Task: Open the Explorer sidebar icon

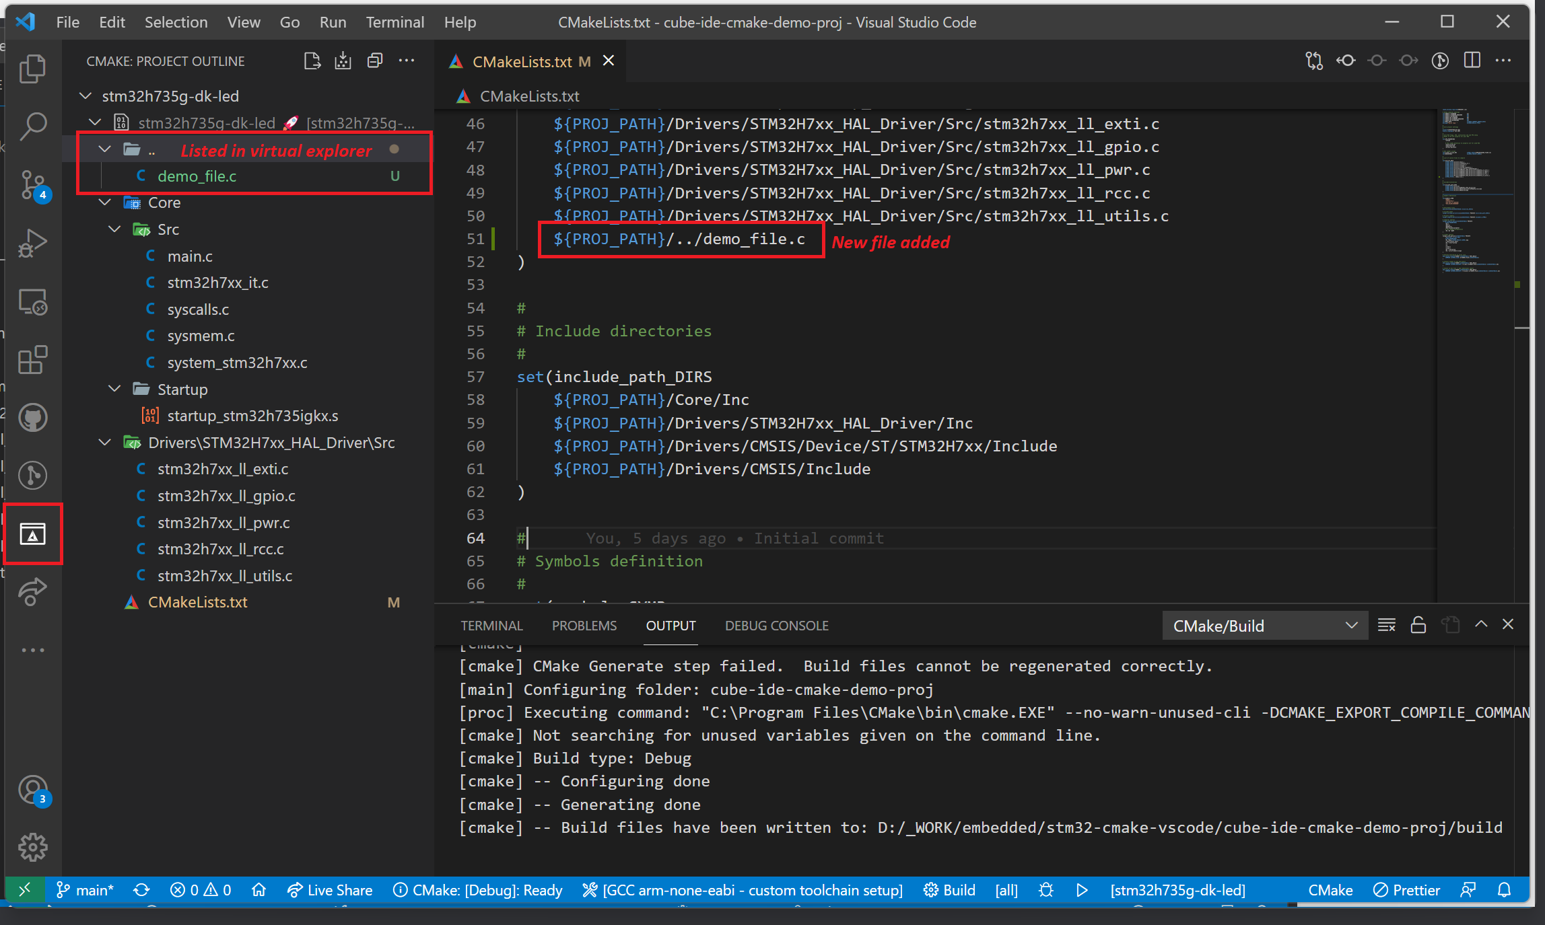Action: (32, 69)
